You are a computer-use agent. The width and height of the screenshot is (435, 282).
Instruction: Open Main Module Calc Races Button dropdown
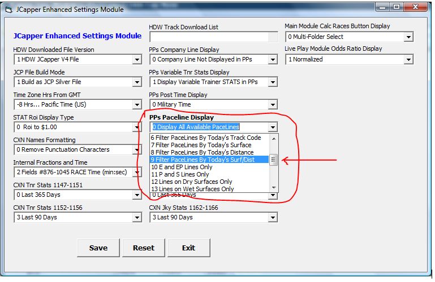pyautogui.click(x=408, y=37)
